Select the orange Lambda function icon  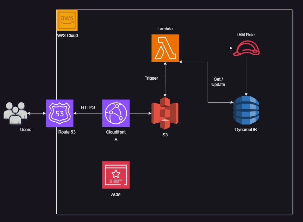pyautogui.click(x=165, y=48)
